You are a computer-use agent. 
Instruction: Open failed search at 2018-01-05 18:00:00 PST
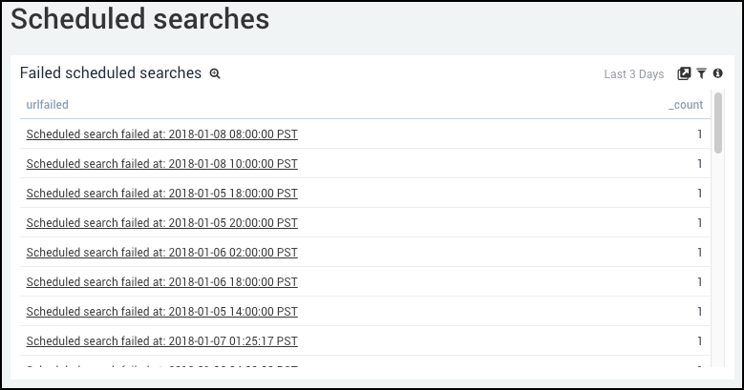(x=161, y=194)
